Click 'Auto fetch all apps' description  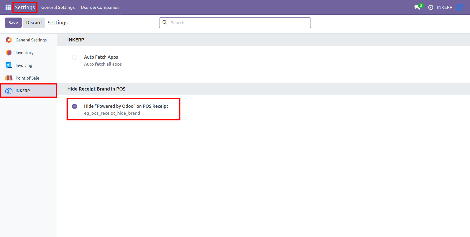pos(103,64)
